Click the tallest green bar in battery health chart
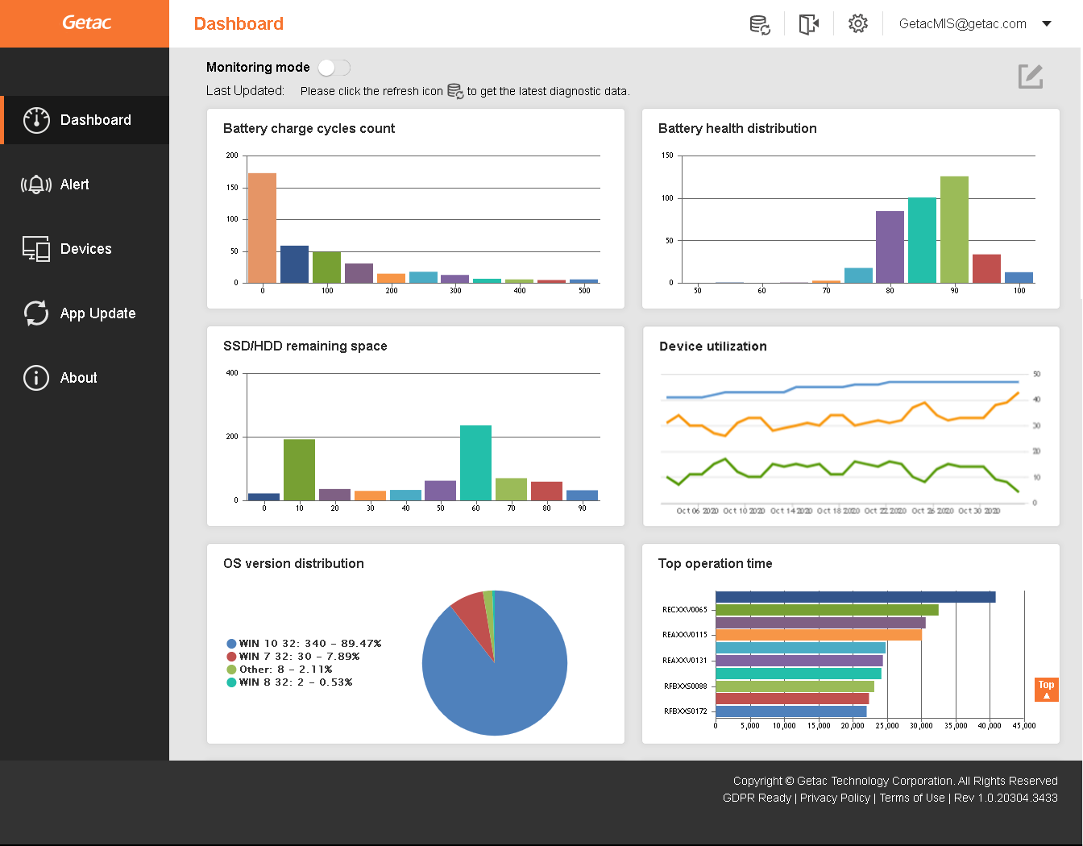The width and height of the screenshot is (1083, 846). tap(954, 230)
